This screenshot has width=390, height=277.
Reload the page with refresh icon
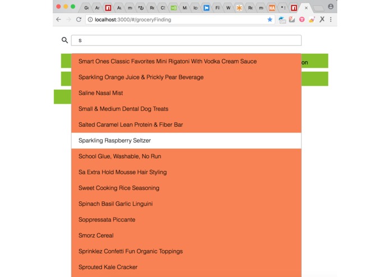79,20
